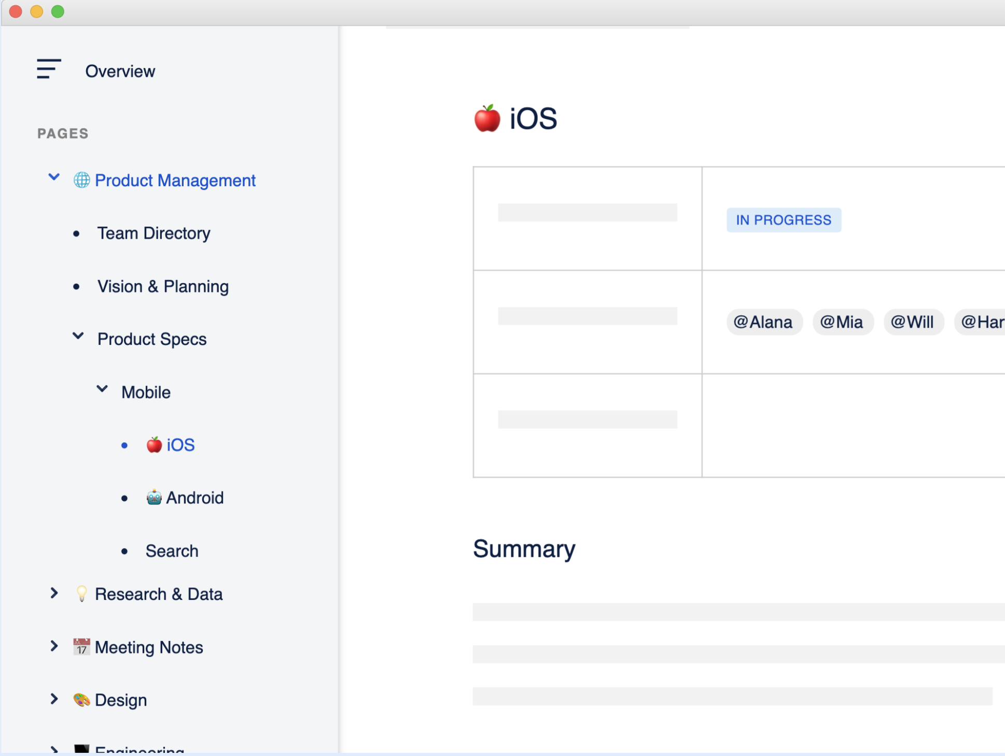The image size is (1005, 756).
Task: Open the Team Directory page
Action: coord(153,233)
